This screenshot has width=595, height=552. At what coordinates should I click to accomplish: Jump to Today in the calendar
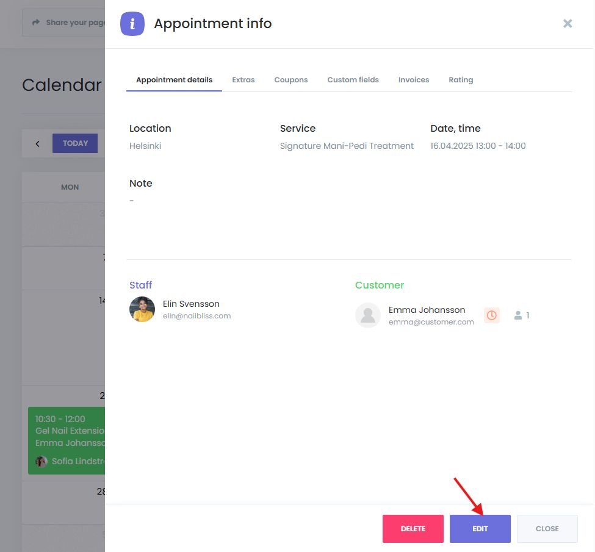click(75, 143)
